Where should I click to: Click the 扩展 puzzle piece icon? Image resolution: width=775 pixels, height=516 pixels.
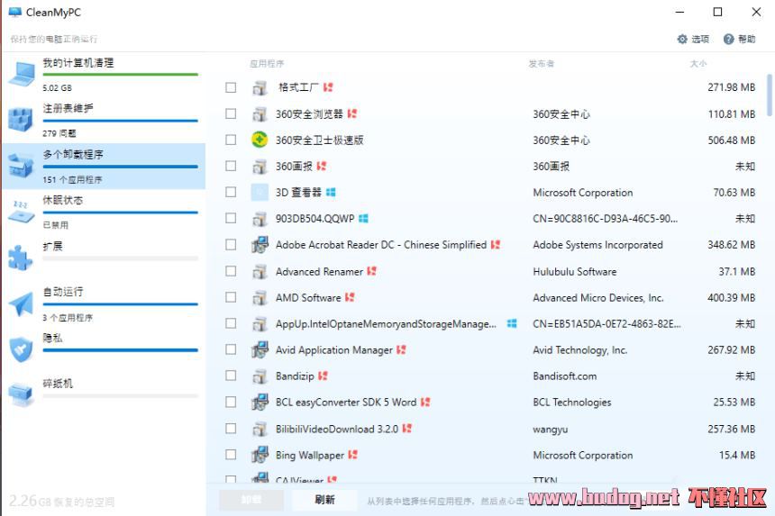(20, 258)
